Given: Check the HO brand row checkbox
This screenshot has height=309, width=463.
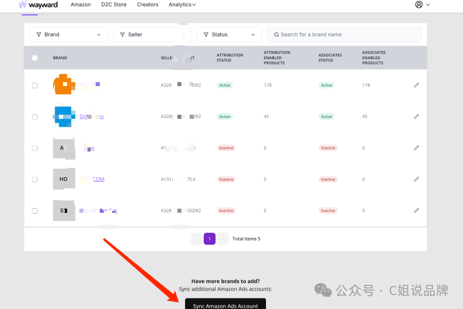Looking at the screenshot, I should (35, 179).
